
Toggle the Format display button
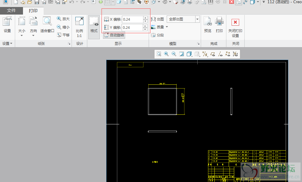click(x=94, y=27)
